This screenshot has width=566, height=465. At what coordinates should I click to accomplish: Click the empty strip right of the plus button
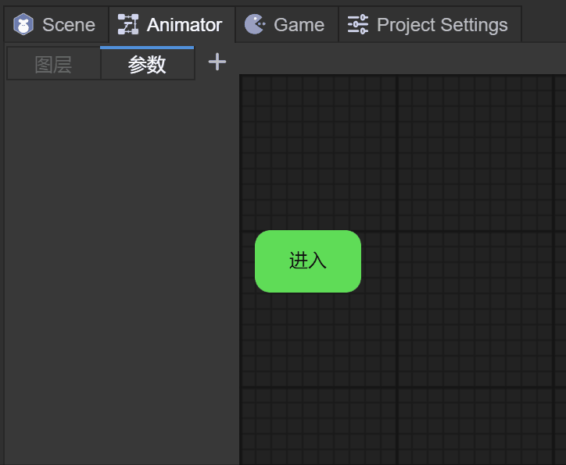[391, 61]
